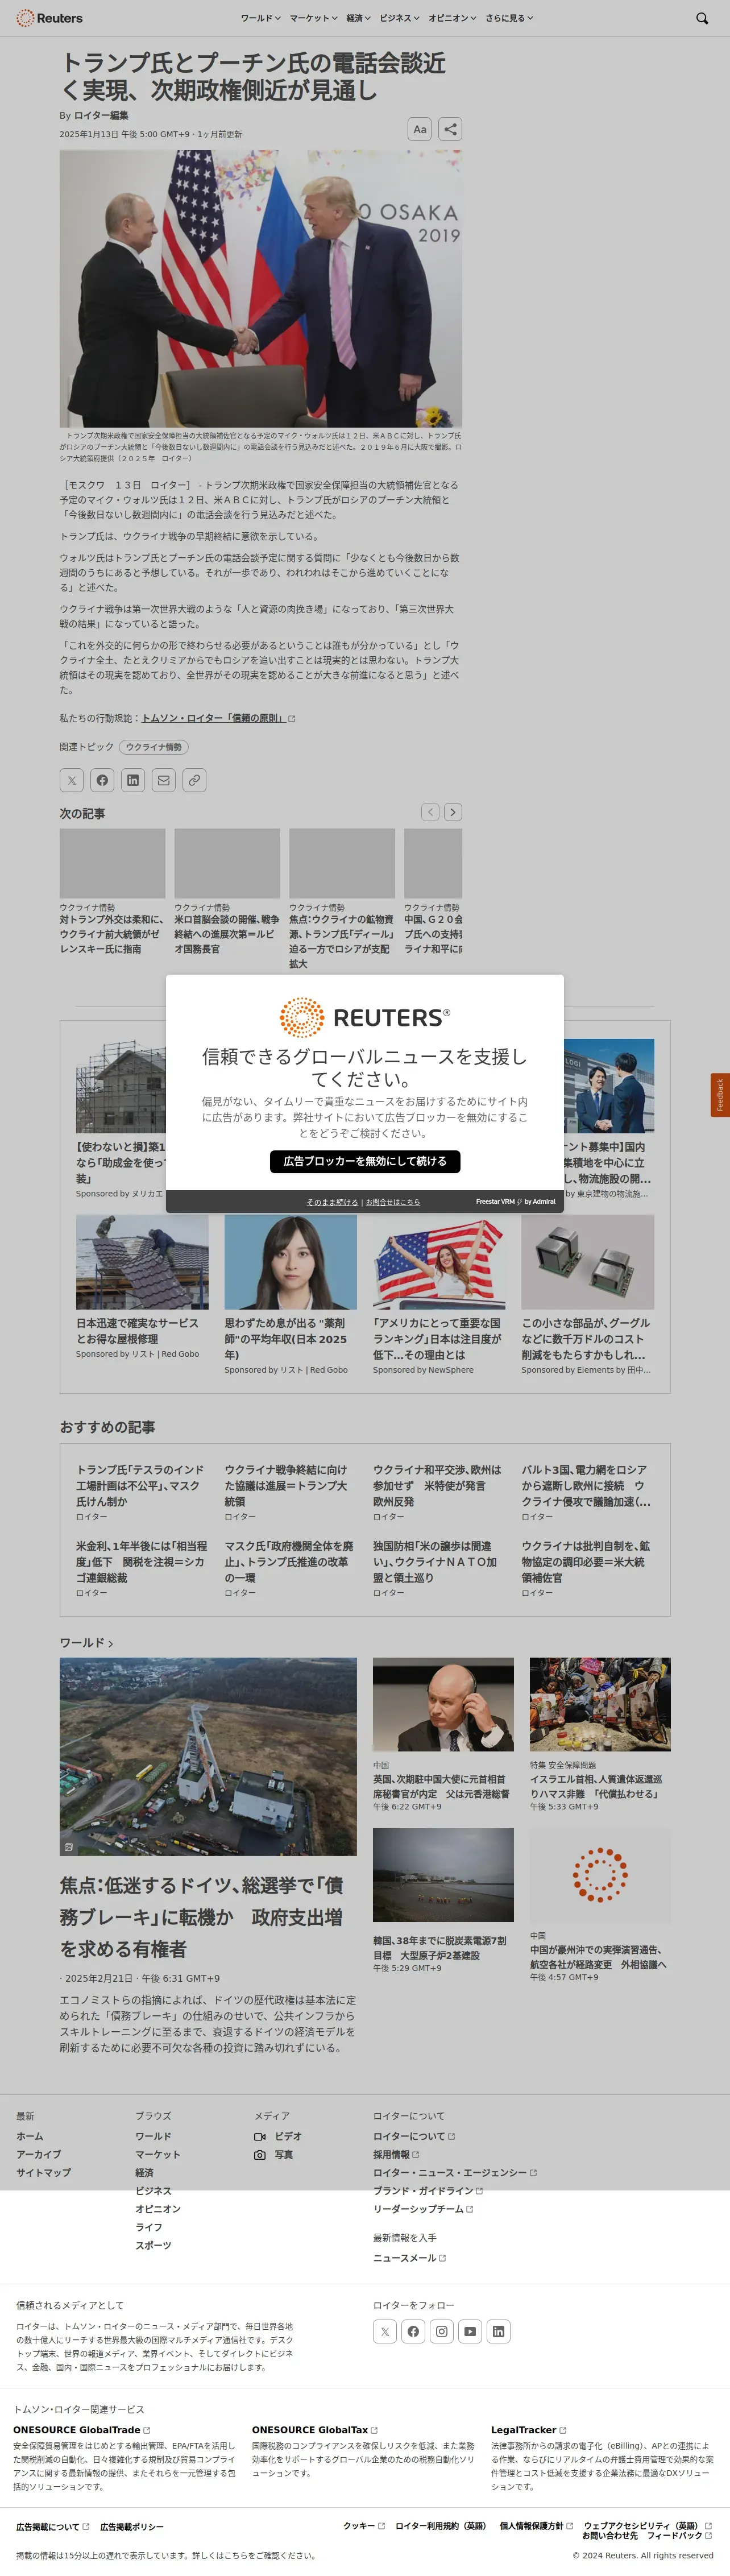730x2576 pixels.
Task: Go to previous items in 次の記事 carousel
Action: pos(430,812)
